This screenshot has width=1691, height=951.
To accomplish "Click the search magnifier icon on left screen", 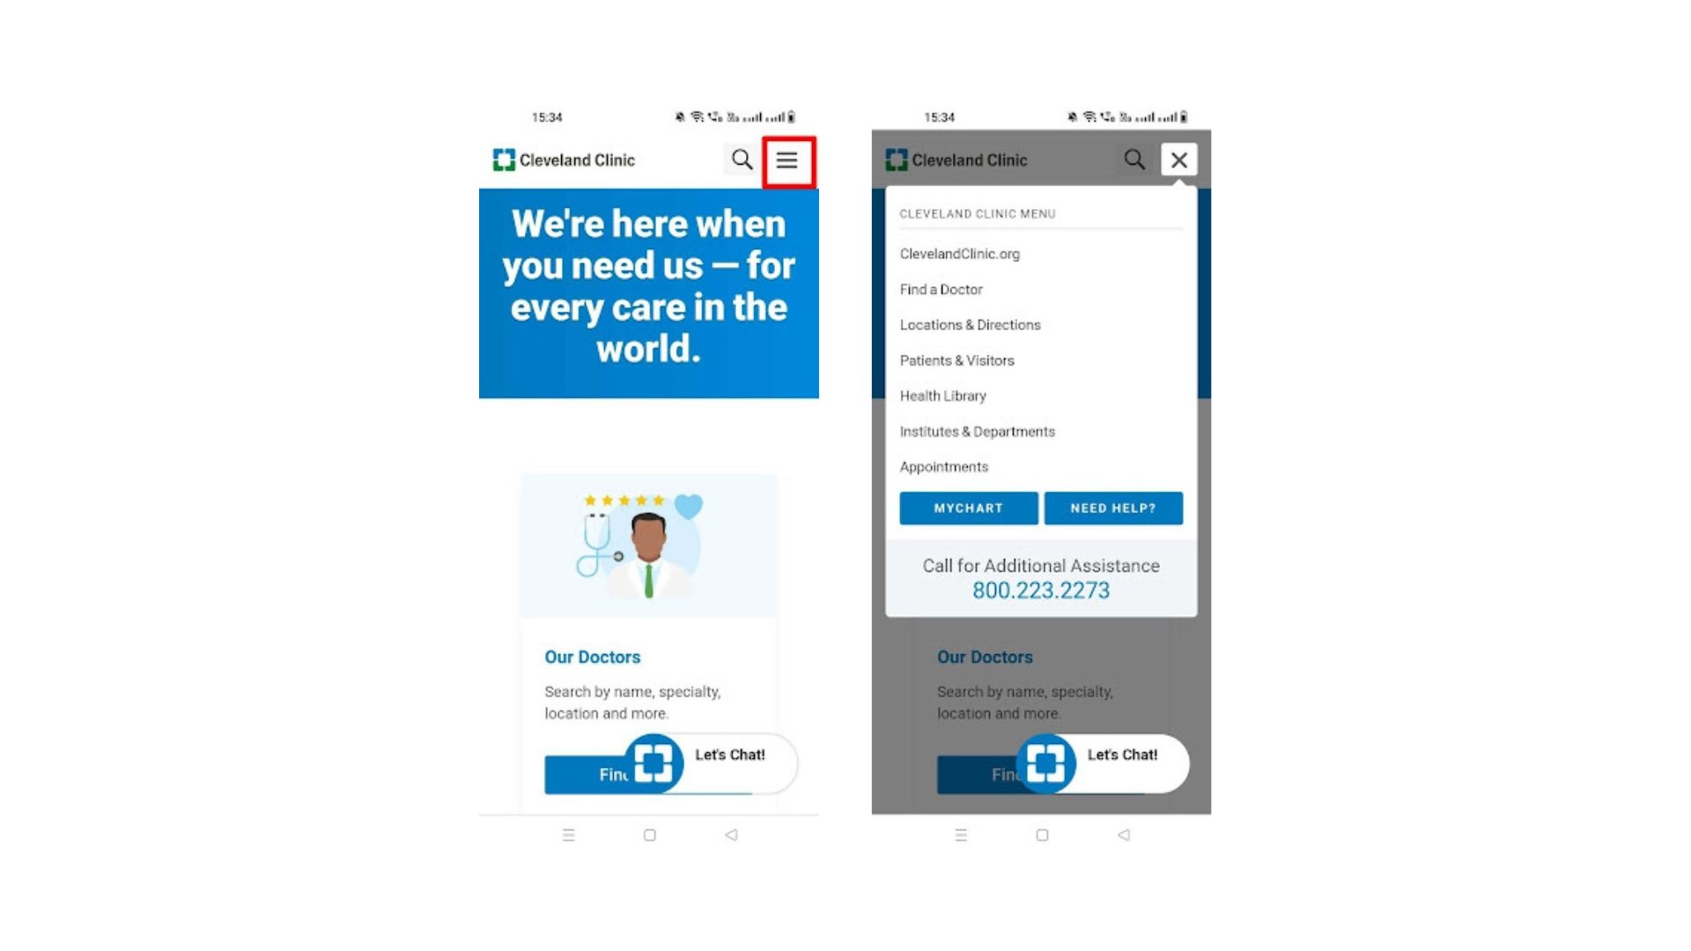I will (742, 159).
